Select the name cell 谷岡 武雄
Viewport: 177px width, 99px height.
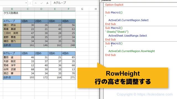coord(12,69)
